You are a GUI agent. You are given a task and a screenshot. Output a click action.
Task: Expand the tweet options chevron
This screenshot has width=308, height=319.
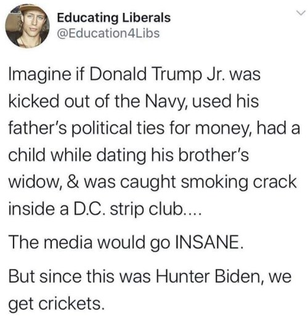coord(301,14)
